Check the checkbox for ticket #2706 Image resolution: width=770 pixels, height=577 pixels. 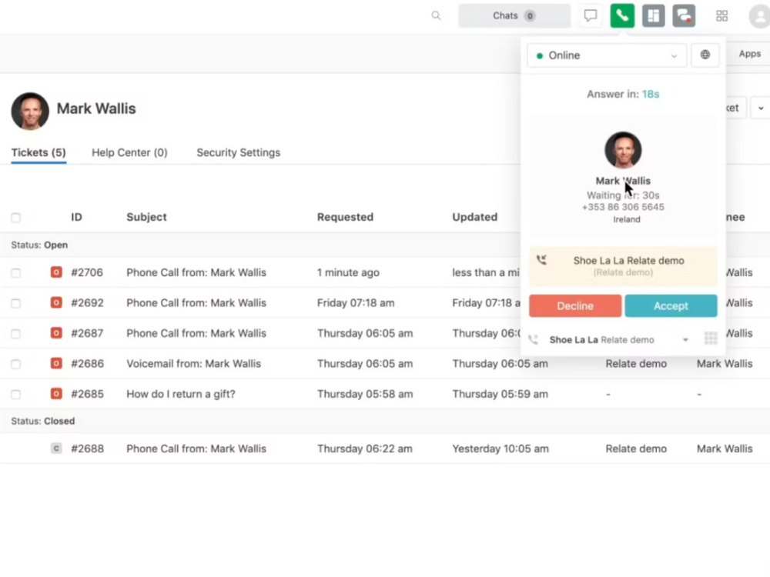[x=15, y=272]
